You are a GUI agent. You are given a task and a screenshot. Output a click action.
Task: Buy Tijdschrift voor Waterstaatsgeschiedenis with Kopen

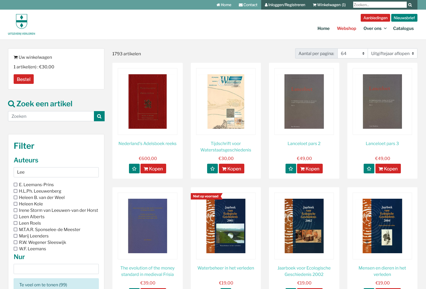(x=231, y=169)
